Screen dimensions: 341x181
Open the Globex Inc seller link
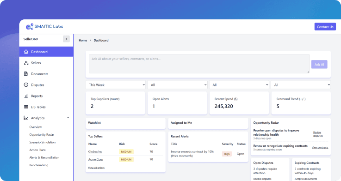[x=95, y=152]
